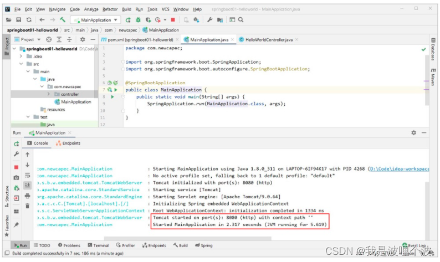This screenshot has width=440, height=262.
Task: Rerun the application from the Run panel
Action: (16, 144)
